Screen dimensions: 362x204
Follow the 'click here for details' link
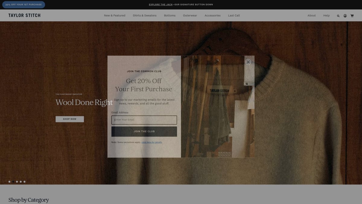coord(152,142)
